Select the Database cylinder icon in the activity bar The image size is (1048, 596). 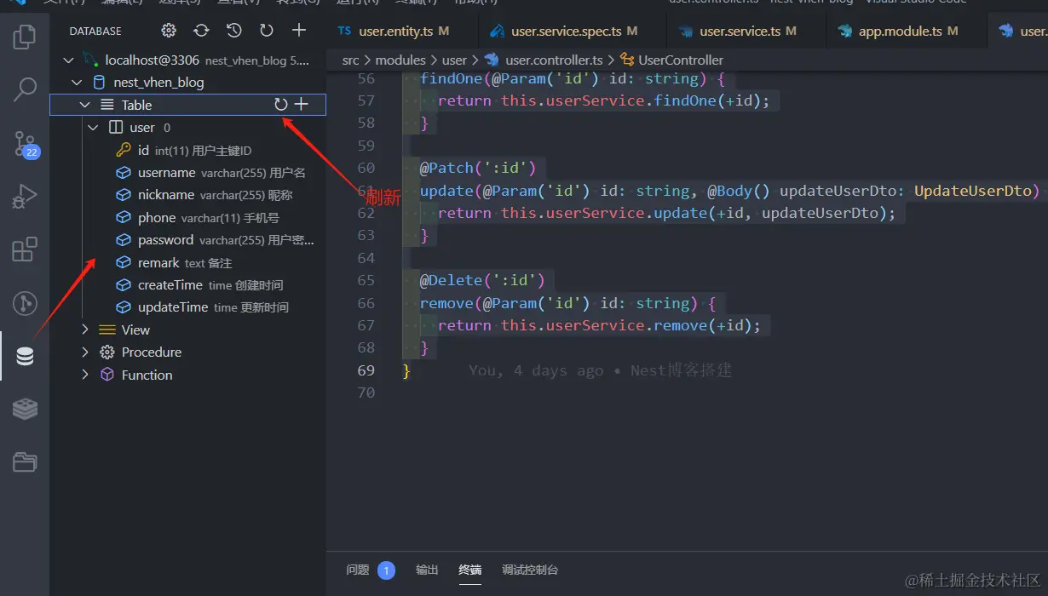tap(25, 356)
